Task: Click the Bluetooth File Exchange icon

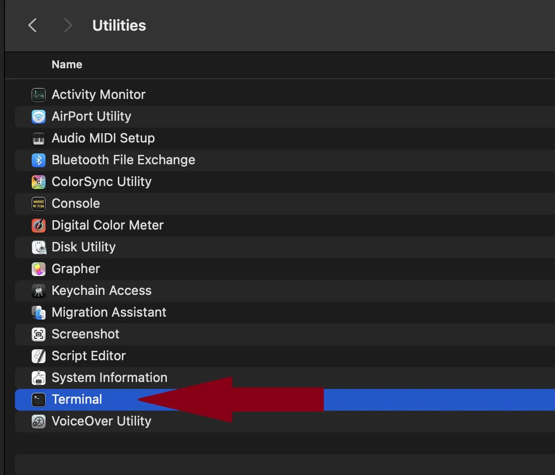Action: pos(38,160)
